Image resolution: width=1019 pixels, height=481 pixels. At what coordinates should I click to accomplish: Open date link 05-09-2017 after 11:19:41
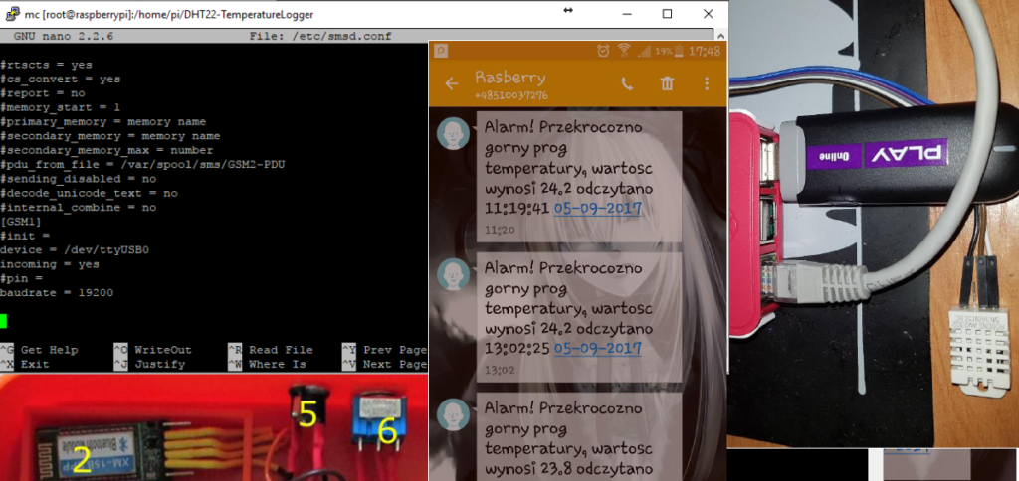(597, 209)
